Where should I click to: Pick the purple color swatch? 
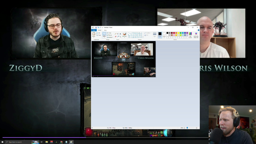(187, 33)
